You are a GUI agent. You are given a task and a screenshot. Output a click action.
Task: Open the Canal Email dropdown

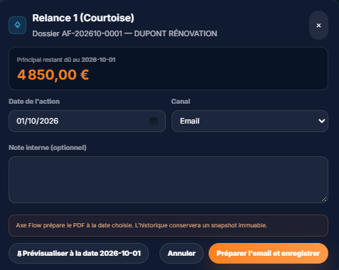[250, 121]
